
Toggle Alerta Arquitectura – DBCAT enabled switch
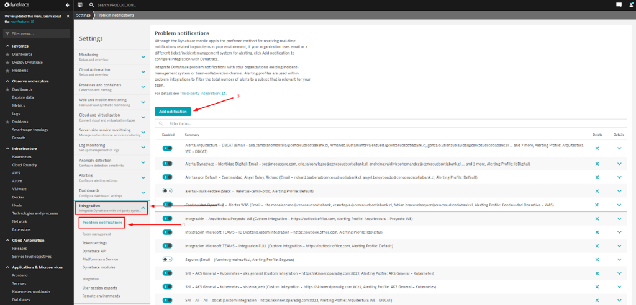(167, 148)
